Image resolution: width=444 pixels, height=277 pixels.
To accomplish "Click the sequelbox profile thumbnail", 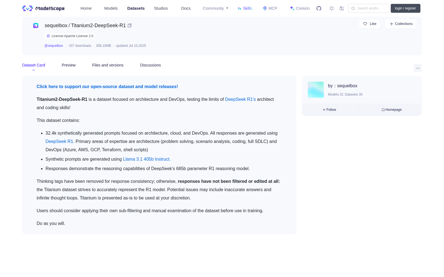I will tap(316, 90).
